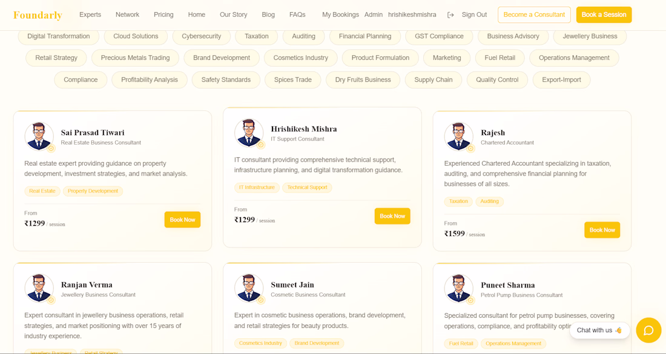
Task: Click Rajesh's verified badge icon
Action: coord(470,149)
